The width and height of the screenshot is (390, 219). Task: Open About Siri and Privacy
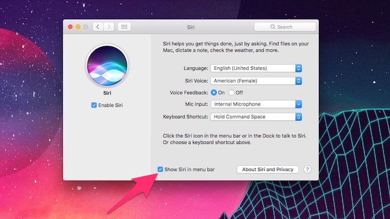[x=268, y=169]
